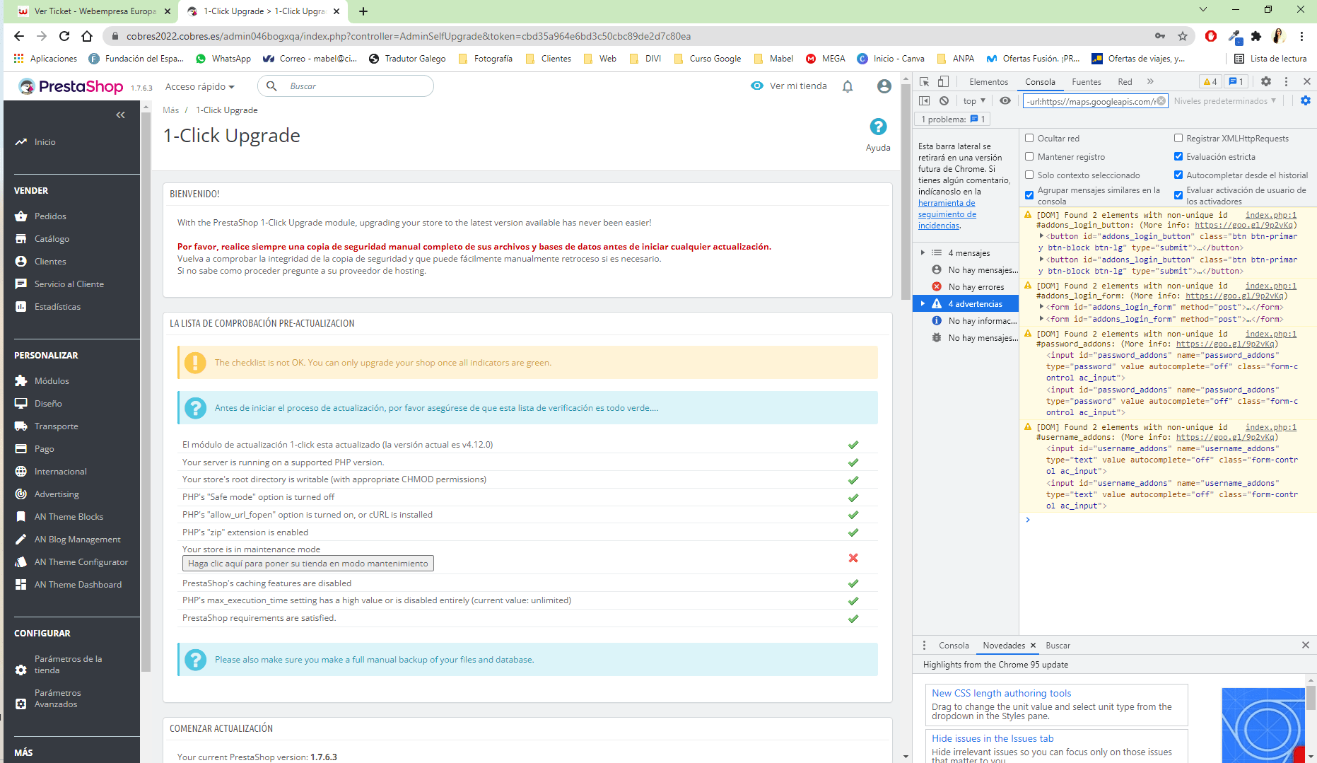The width and height of the screenshot is (1317, 763).
Task: Uncheck Agrupar mensajes similares en la consola
Action: point(1029,196)
